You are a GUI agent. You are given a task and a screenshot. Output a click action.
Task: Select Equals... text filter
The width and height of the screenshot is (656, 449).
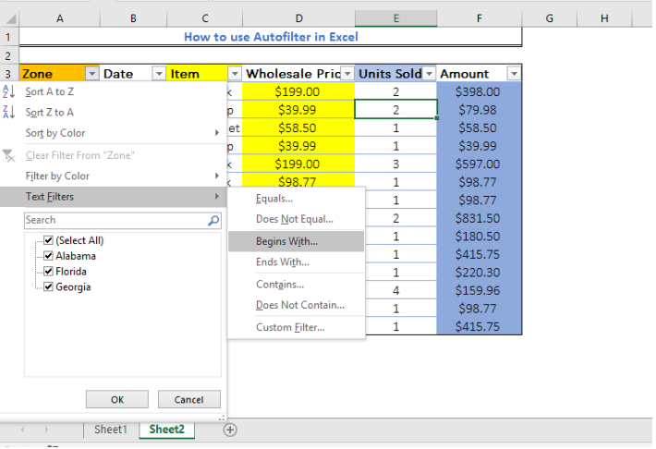(x=296, y=199)
